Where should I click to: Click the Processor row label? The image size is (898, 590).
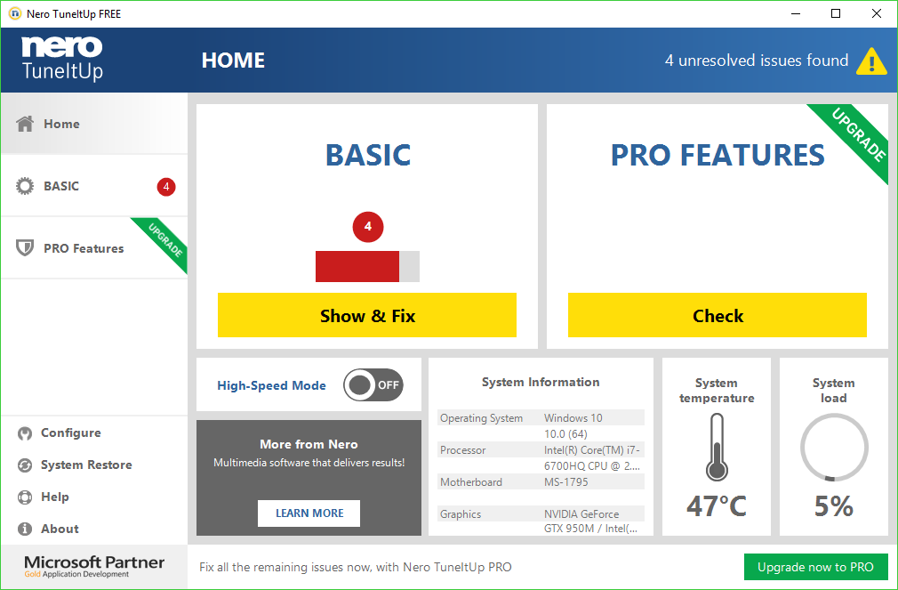point(462,450)
